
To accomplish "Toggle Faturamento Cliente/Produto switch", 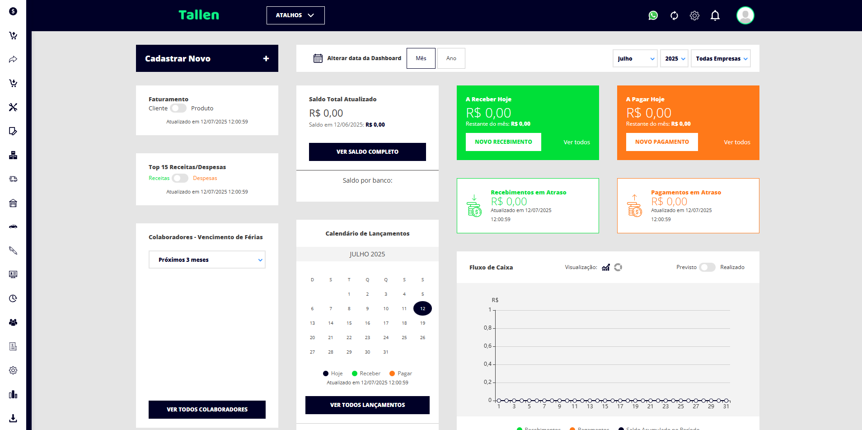I will click(x=178, y=108).
